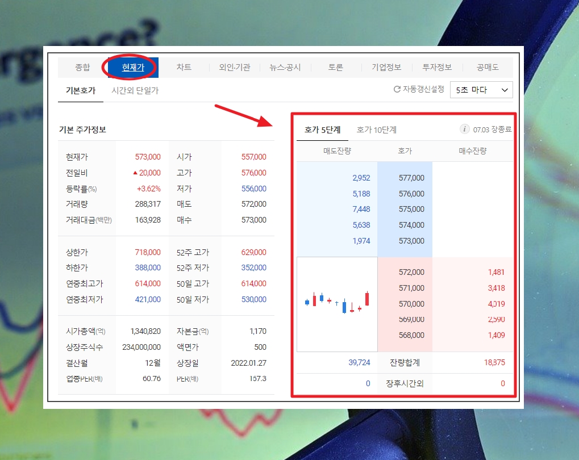The width and height of the screenshot is (579, 460).
Task: Switch to the 호가 10단계 tab
Action: coord(376,129)
